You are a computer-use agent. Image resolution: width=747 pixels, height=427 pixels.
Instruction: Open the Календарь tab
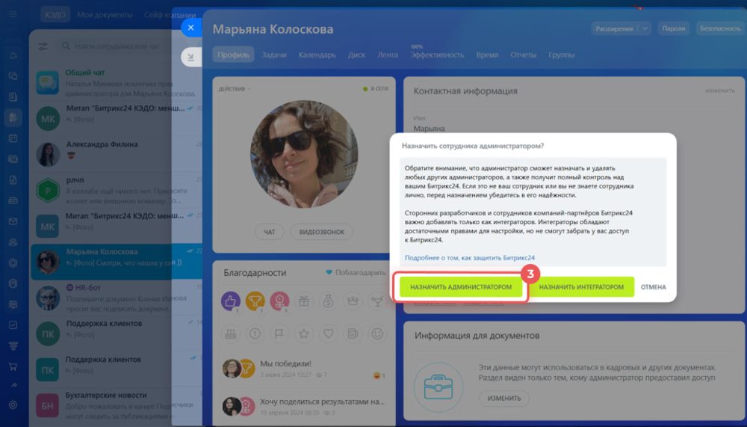coord(317,55)
